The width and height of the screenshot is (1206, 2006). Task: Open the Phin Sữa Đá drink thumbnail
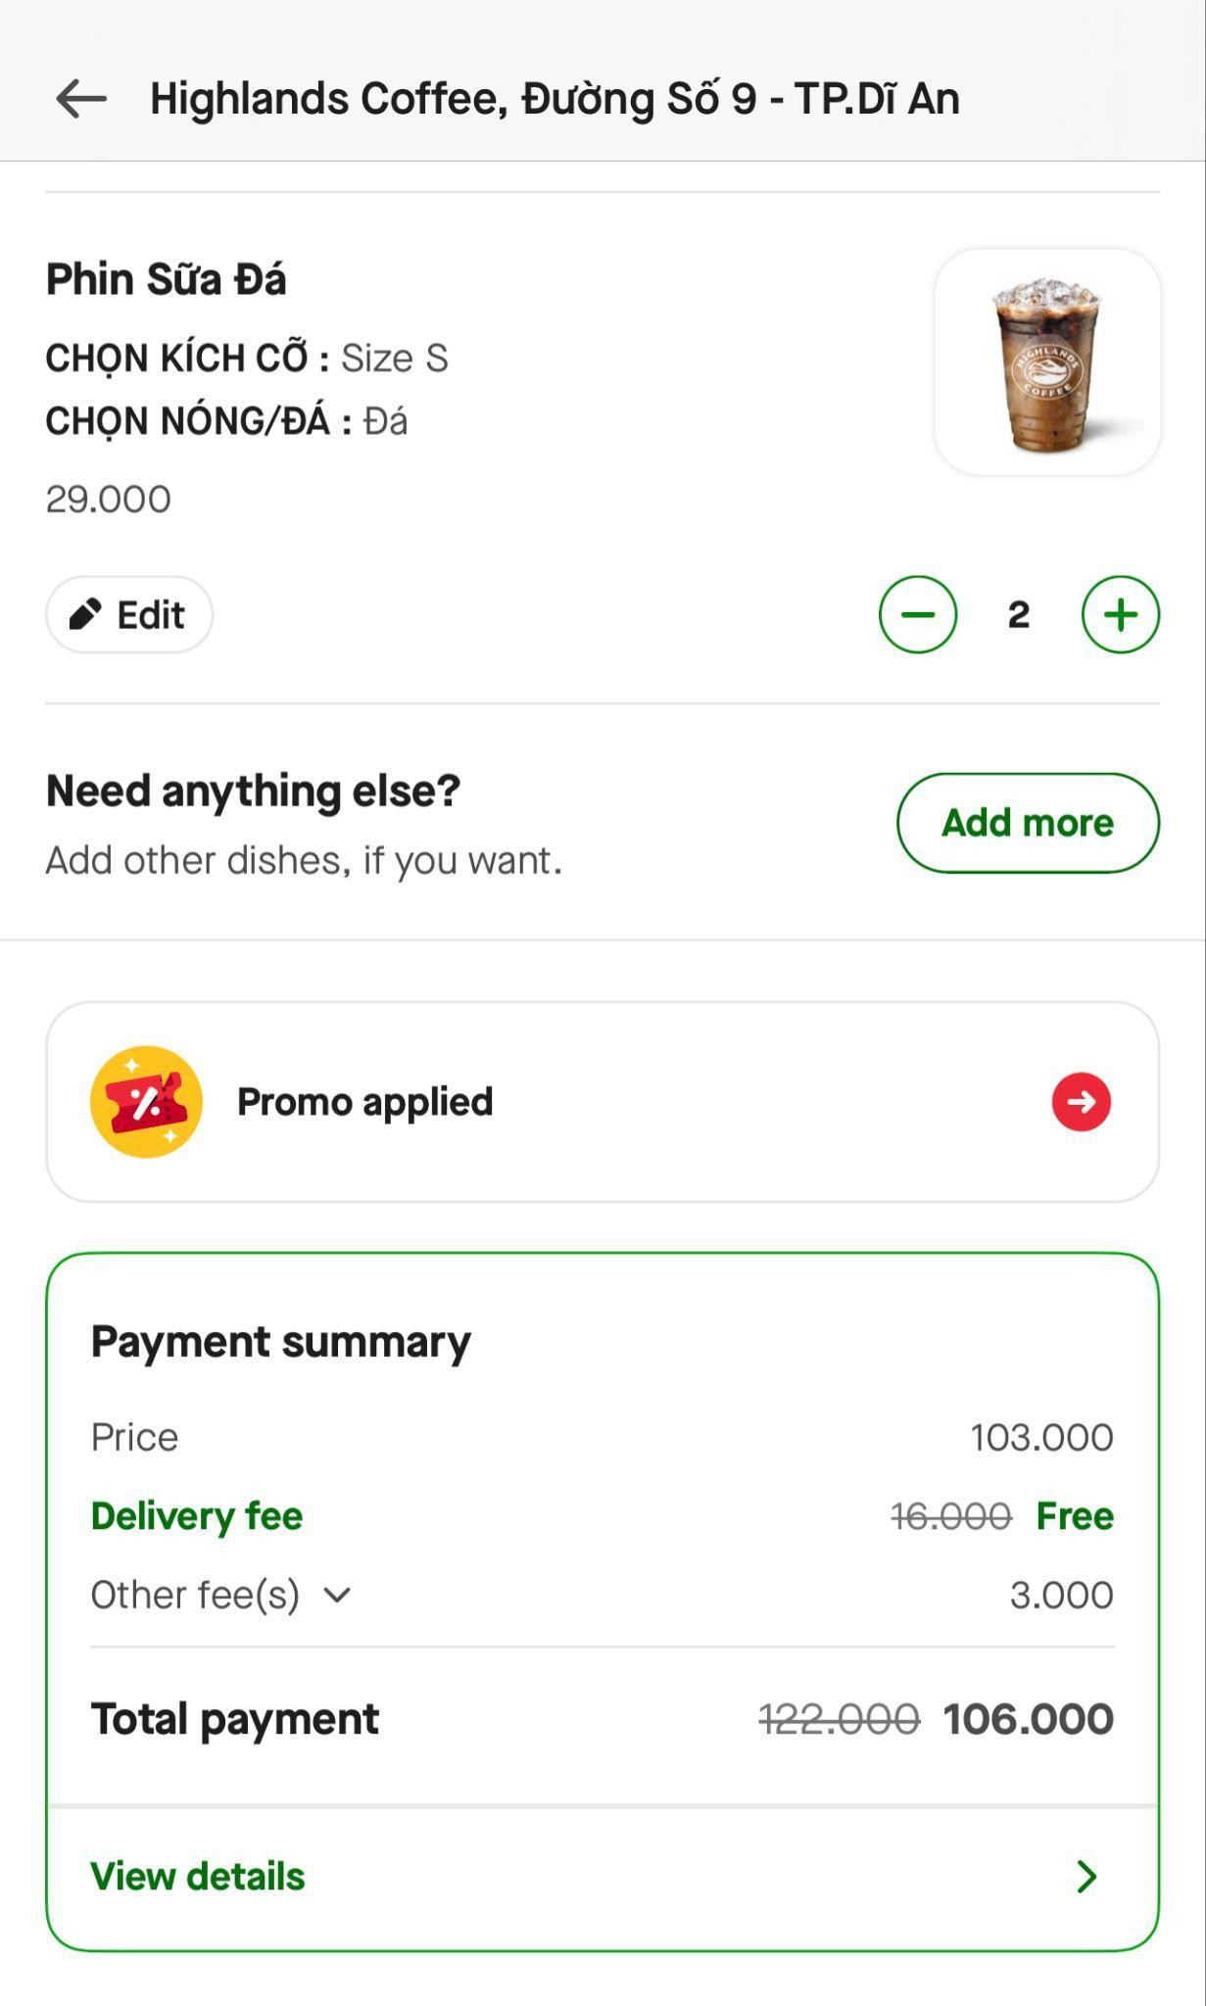click(x=1047, y=362)
